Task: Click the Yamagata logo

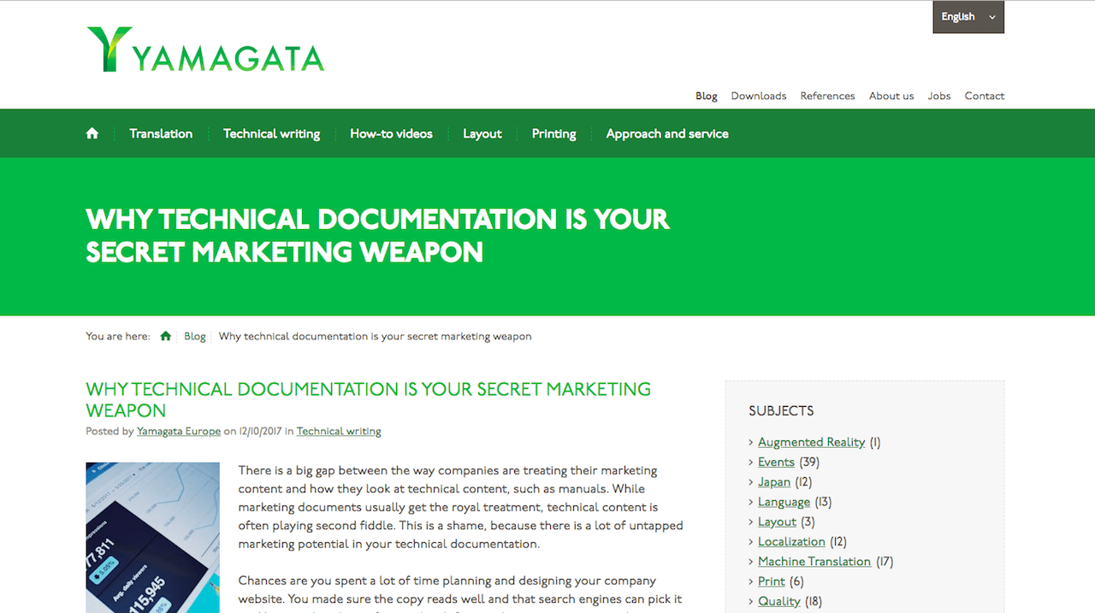Action: click(x=205, y=50)
